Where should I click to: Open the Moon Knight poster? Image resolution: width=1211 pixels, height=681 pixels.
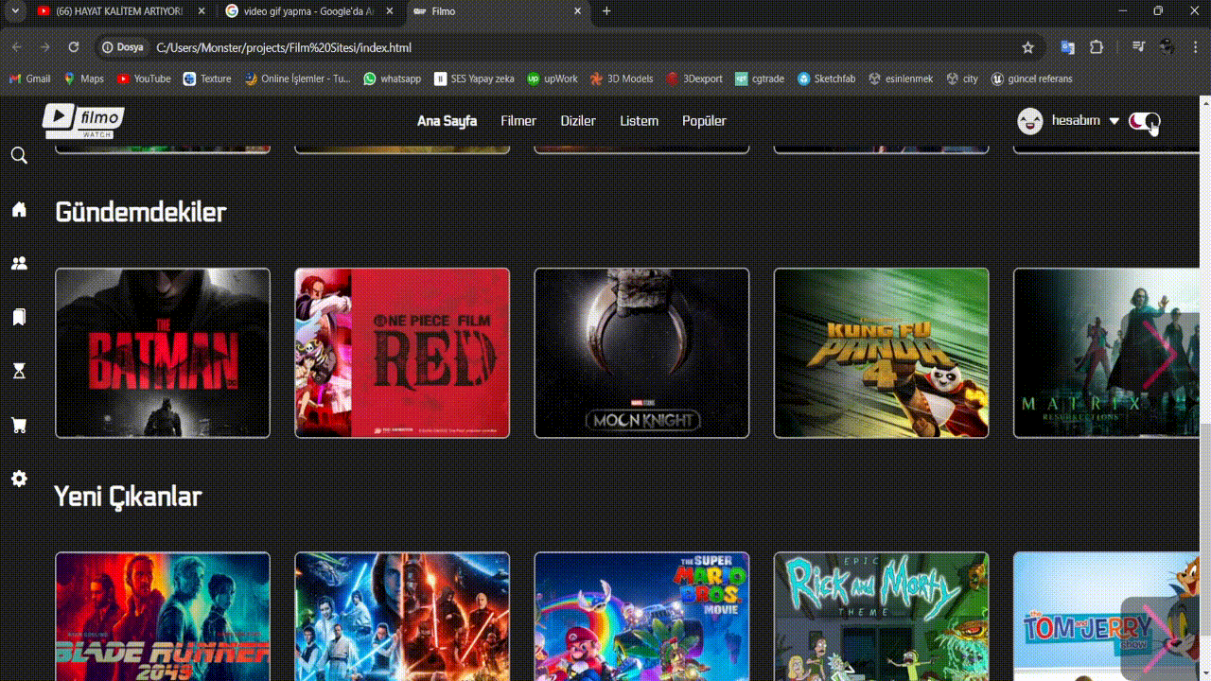coord(641,353)
